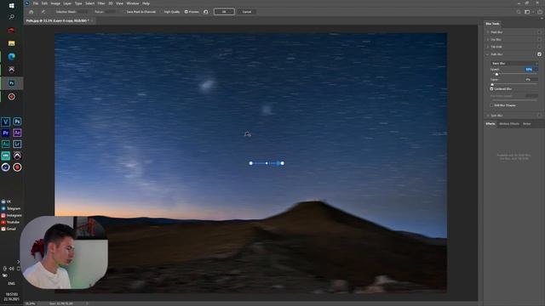Image resolution: width=545 pixels, height=306 pixels.
Task: Open the Youtube shortcut
Action: point(10,222)
